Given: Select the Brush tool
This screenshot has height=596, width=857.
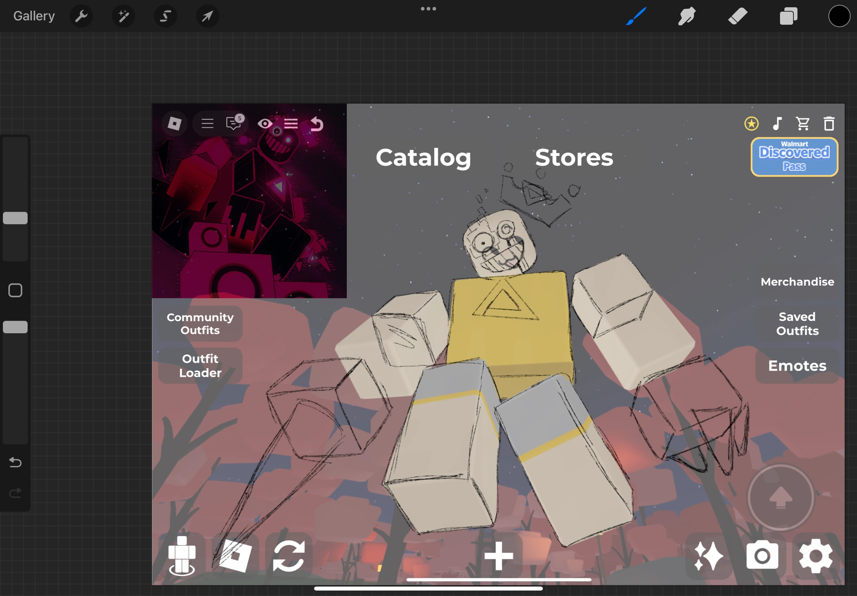Looking at the screenshot, I should (x=636, y=16).
